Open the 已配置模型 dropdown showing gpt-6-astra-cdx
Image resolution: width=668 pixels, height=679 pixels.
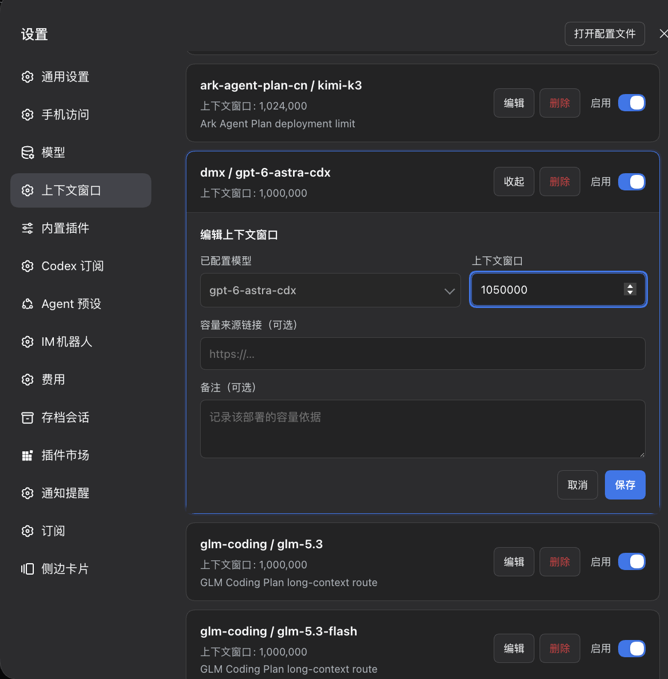coord(330,290)
